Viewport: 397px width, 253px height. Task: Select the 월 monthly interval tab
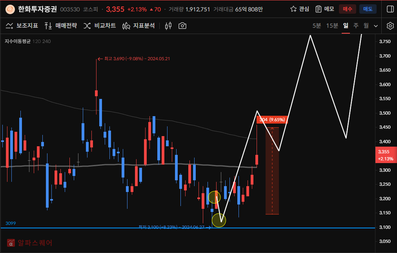point(366,26)
